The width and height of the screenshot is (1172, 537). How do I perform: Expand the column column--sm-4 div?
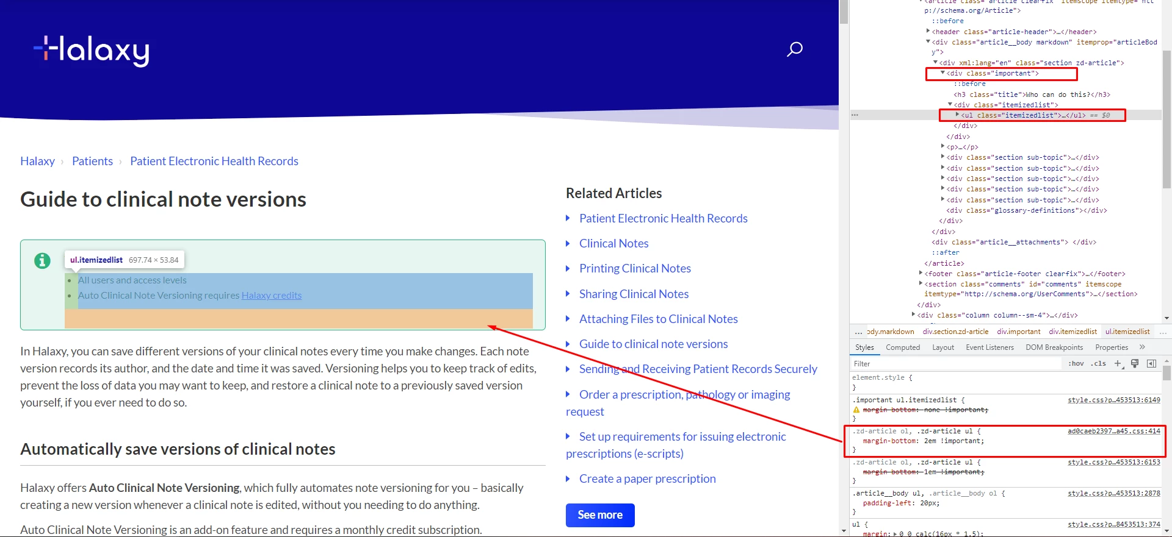coord(914,315)
